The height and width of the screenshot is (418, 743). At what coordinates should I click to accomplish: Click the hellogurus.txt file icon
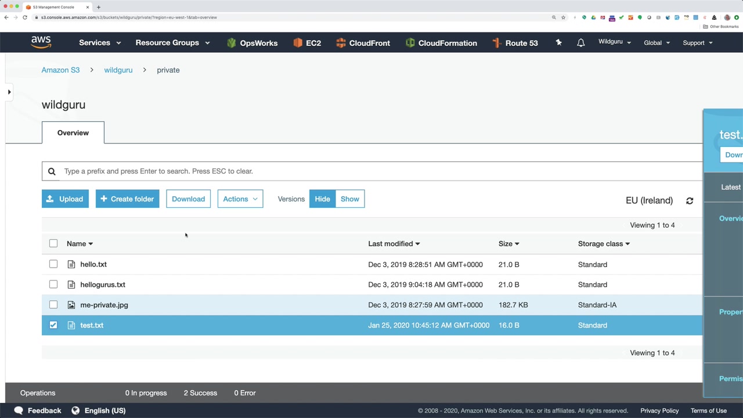pyautogui.click(x=71, y=284)
